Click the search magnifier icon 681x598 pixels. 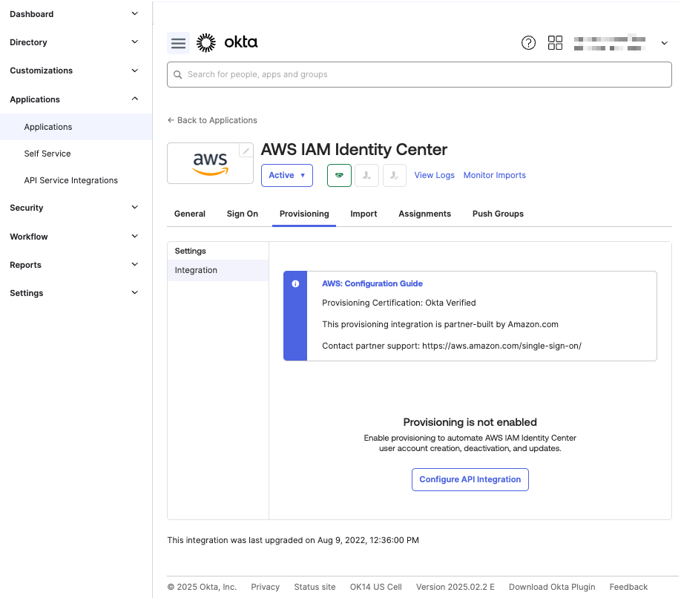click(x=177, y=74)
